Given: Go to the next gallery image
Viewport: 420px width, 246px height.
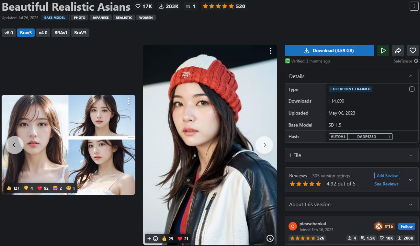Looking at the screenshot, I should (x=264, y=145).
